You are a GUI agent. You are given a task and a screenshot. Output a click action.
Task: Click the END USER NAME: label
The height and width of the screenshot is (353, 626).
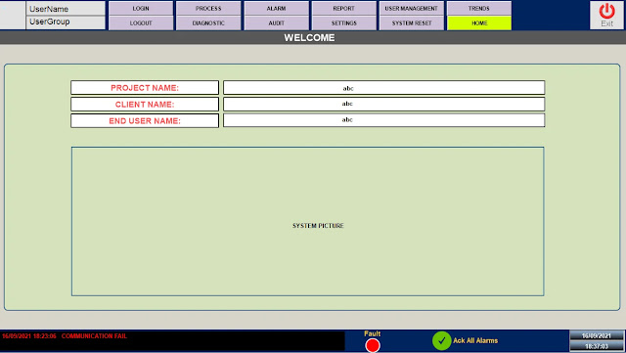145,120
